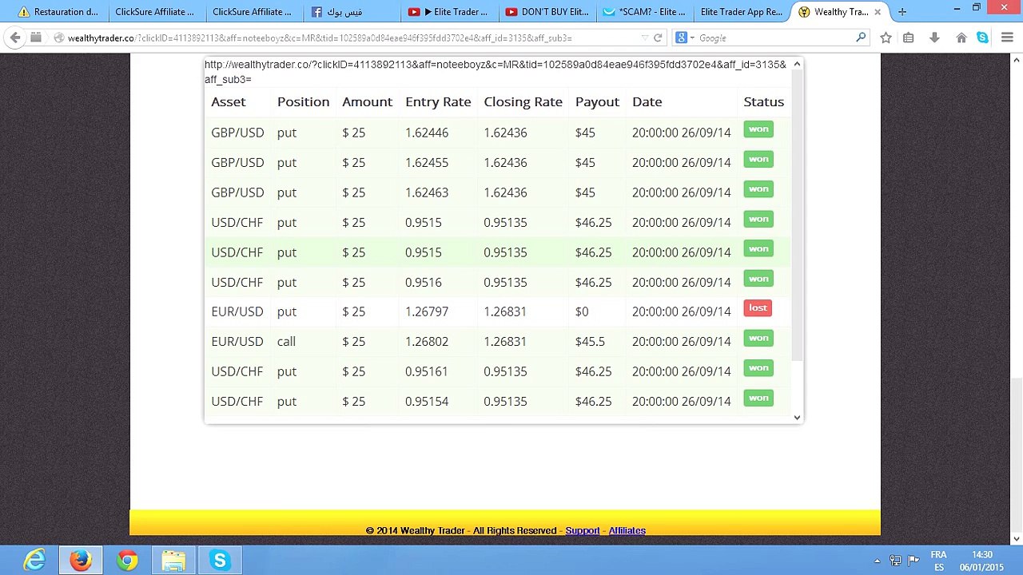Viewport: 1023px width, 575px height.
Task: Open Internet Explorer from the taskbar
Action: [34, 561]
